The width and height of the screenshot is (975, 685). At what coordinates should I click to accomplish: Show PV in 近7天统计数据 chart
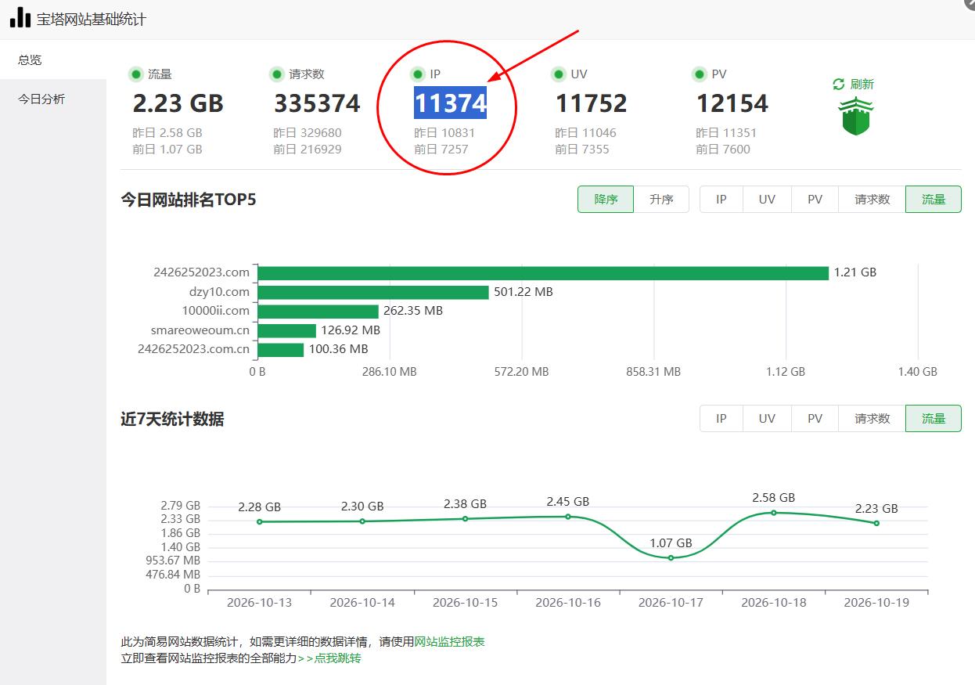click(x=815, y=418)
